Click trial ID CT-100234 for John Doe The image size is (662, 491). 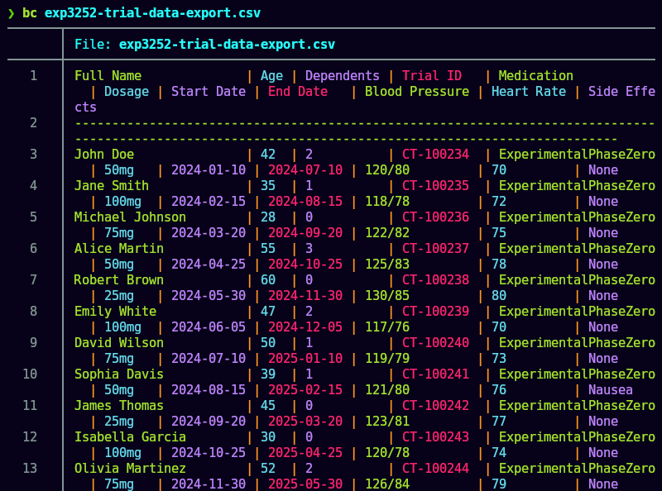434,154
